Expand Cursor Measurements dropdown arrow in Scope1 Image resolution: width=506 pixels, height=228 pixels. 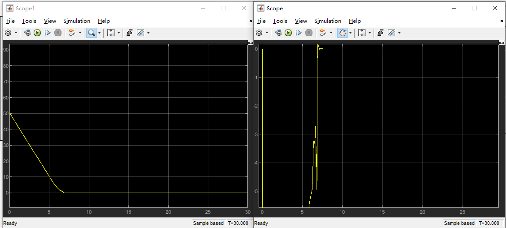[148, 33]
